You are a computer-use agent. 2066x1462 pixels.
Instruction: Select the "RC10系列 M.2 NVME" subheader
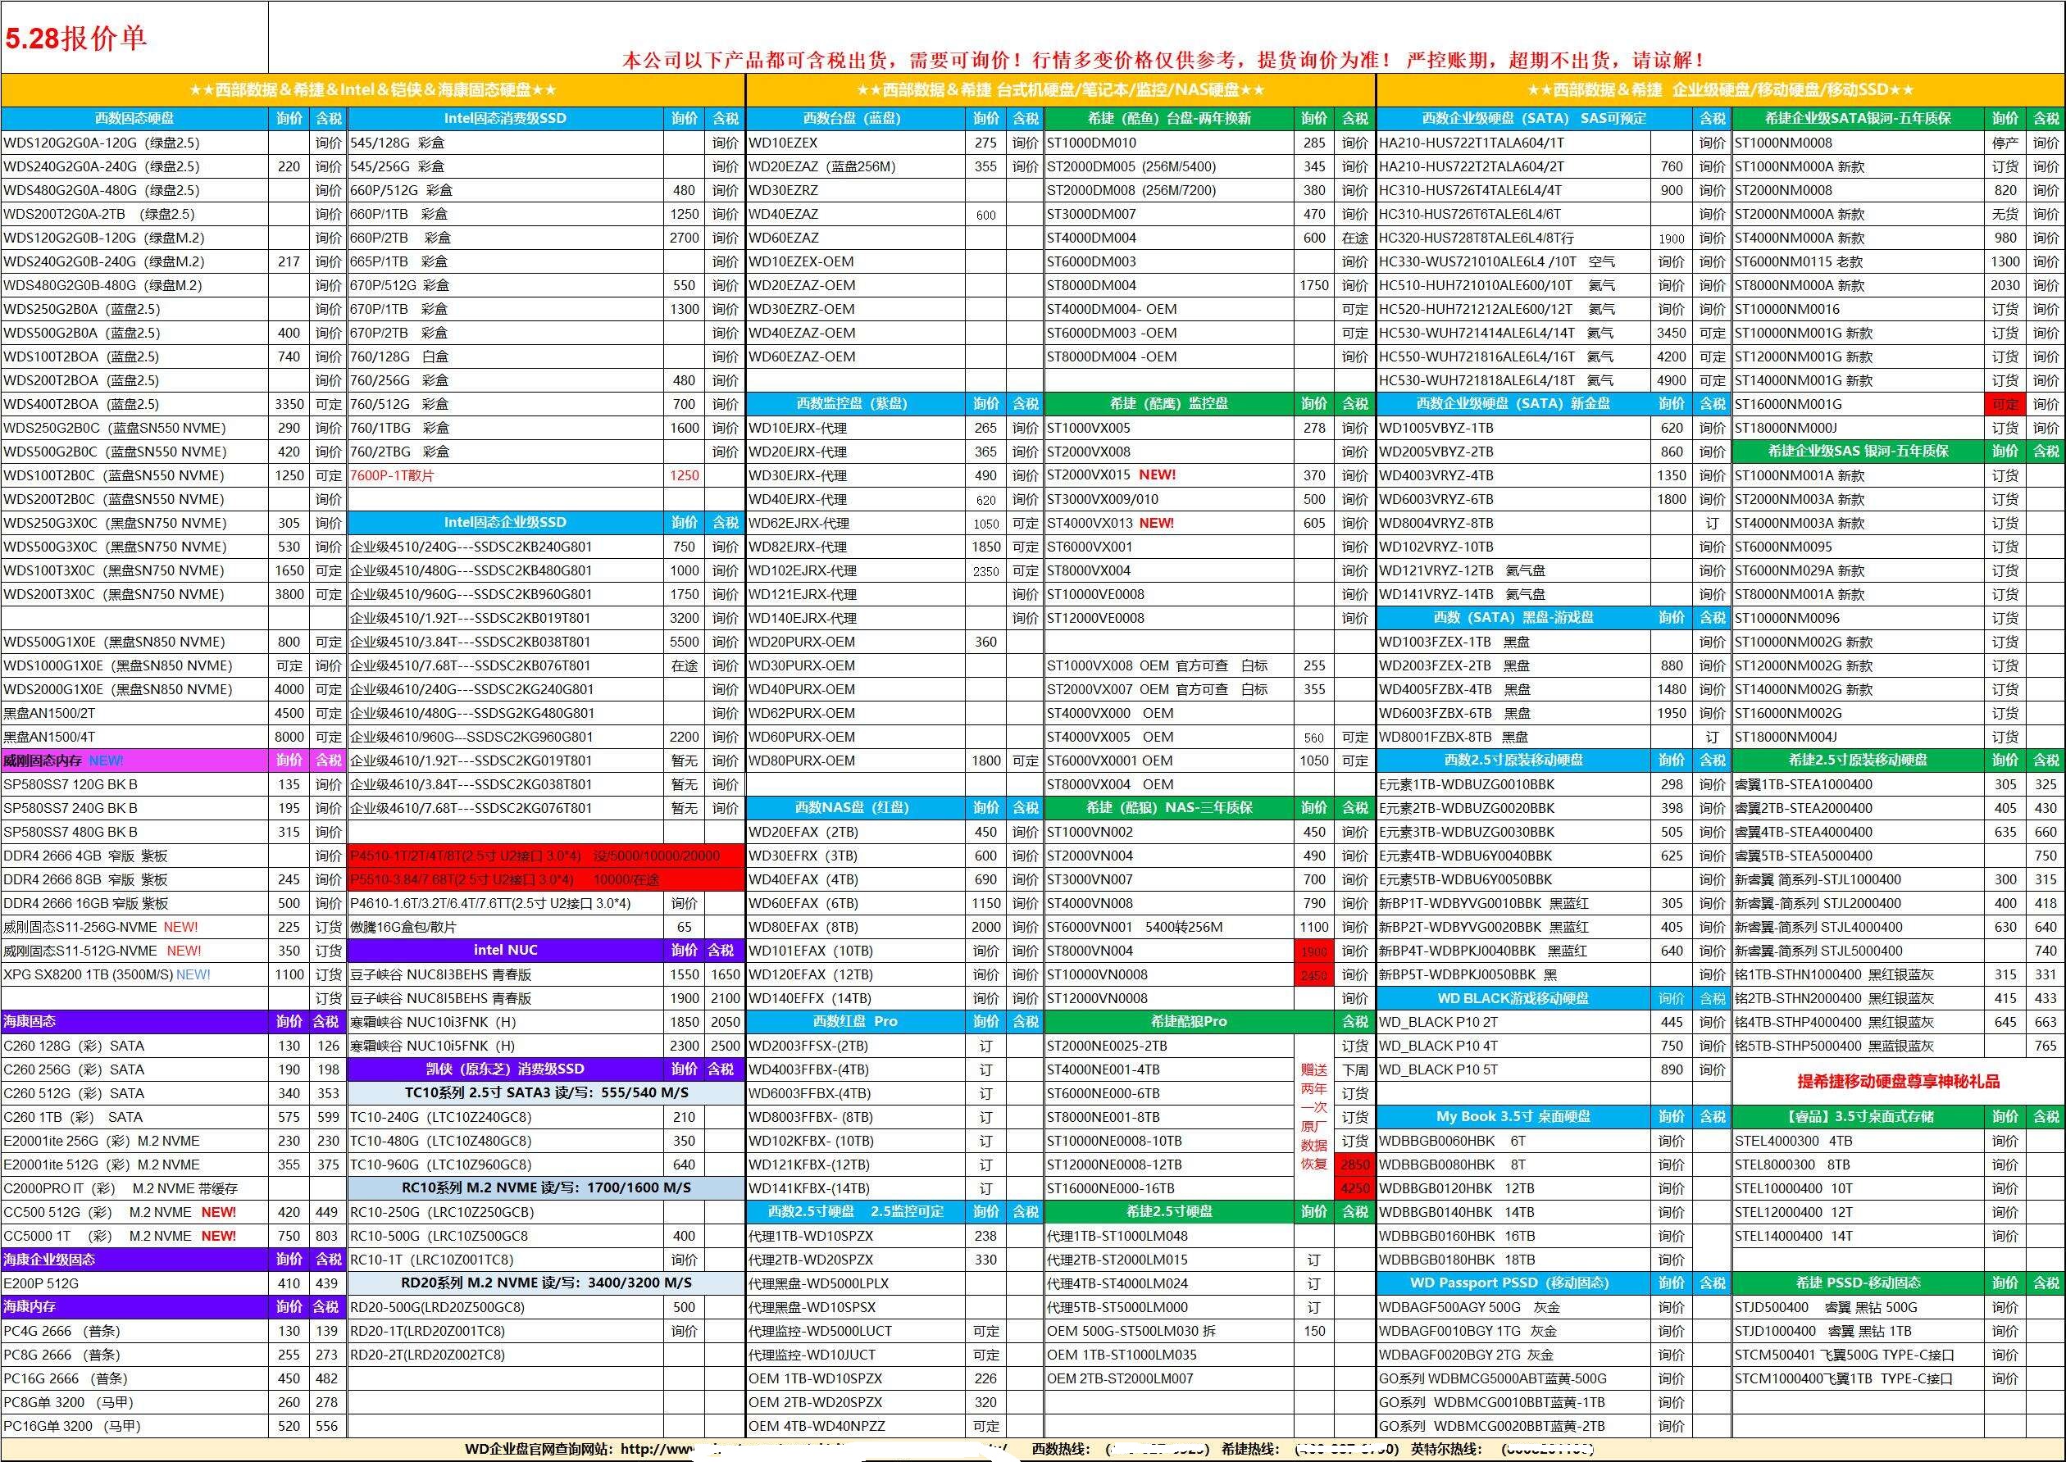click(x=546, y=1188)
